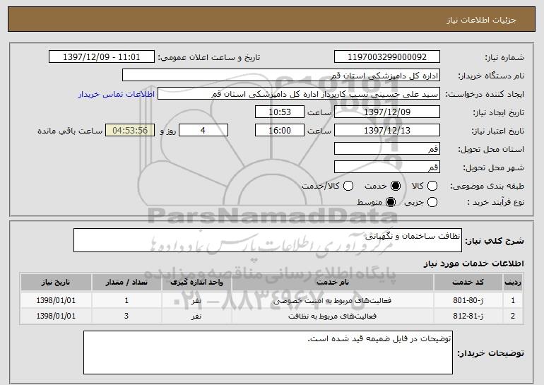Click the buyer organization name field

[281, 76]
